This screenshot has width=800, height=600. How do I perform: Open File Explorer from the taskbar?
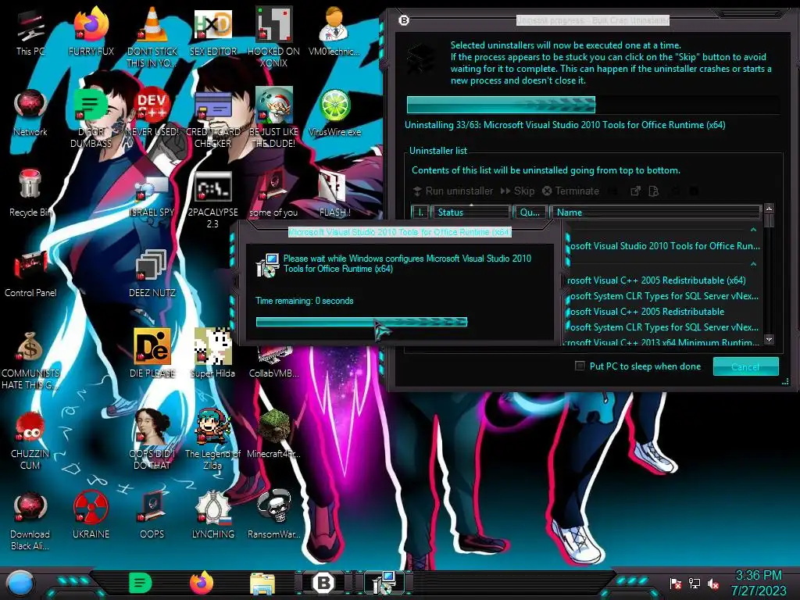click(x=262, y=583)
